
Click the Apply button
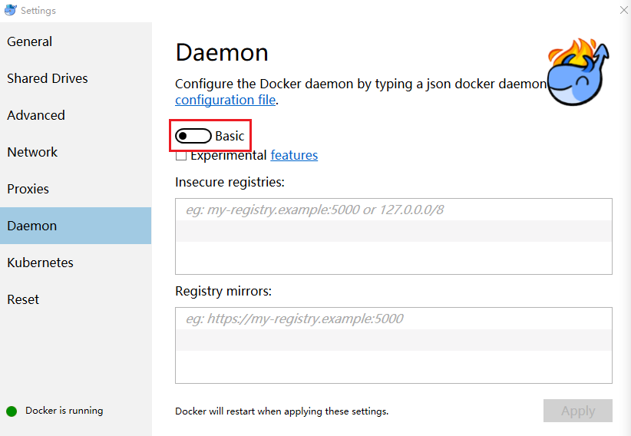[x=578, y=411]
